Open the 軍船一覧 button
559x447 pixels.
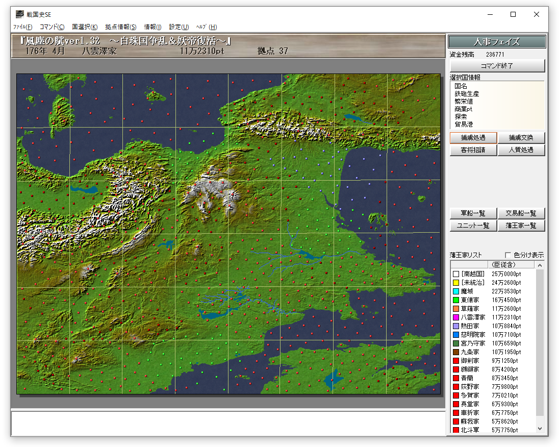[473, 213]
